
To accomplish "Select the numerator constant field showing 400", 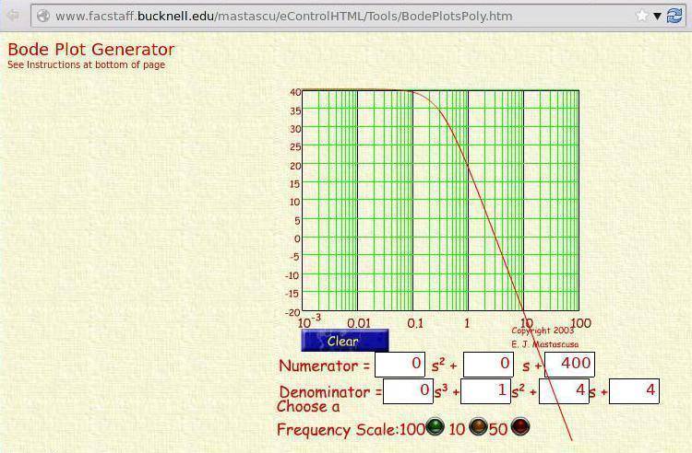I will (569, 365).
